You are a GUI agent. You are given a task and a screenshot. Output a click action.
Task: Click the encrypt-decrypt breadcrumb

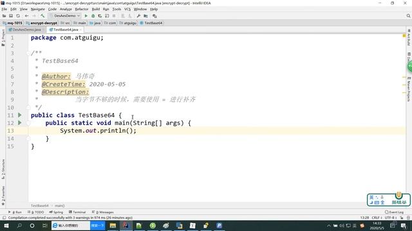pos(41,23)
